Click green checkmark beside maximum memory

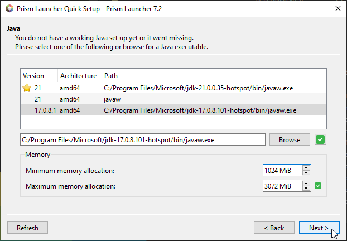(x=318, y=186)
